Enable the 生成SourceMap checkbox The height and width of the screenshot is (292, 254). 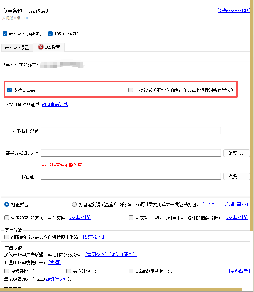[131, 218]
